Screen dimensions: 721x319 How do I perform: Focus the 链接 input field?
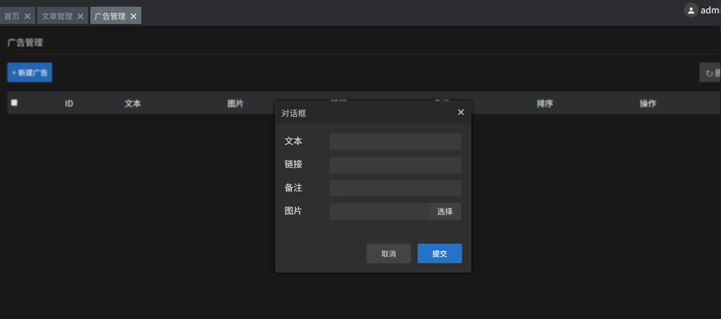(x=395, y=165)
